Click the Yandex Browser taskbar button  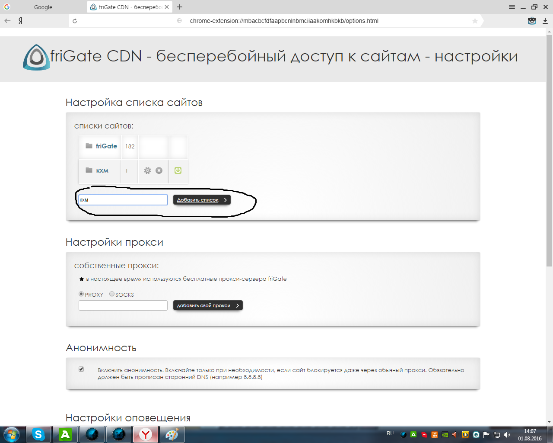coord(146,434)
